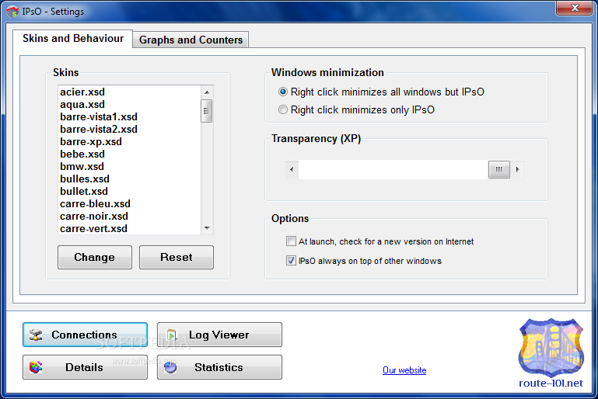Follow the Our website link
Viewport: 598px width, 399px height.
point(404,370)
